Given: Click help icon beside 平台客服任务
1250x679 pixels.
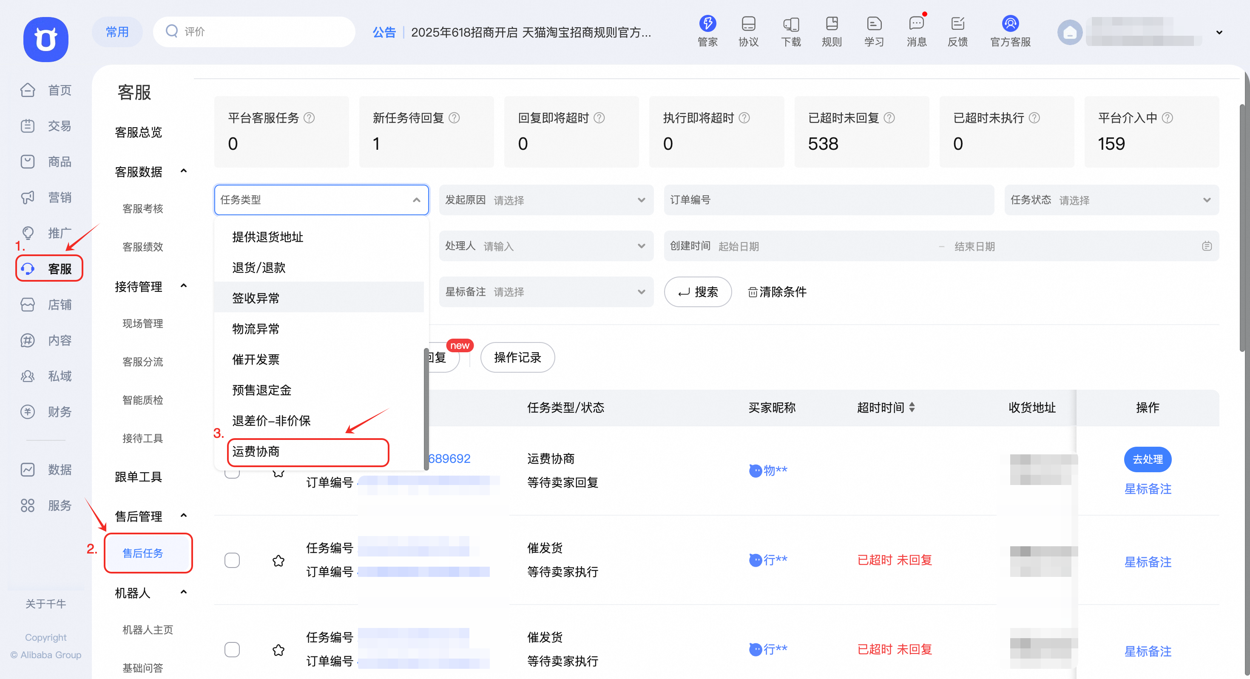Looking at the screenshot, I should click(309, 118).
